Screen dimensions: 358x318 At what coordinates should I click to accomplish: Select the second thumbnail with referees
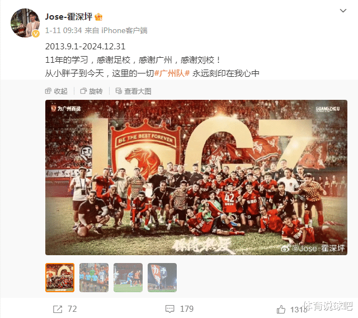point(94,278)
